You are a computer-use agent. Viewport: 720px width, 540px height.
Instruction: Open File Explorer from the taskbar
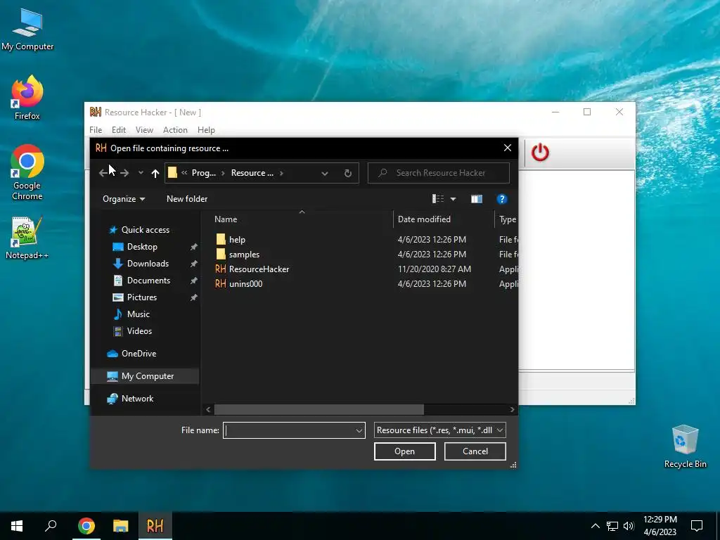coord(121,526)
